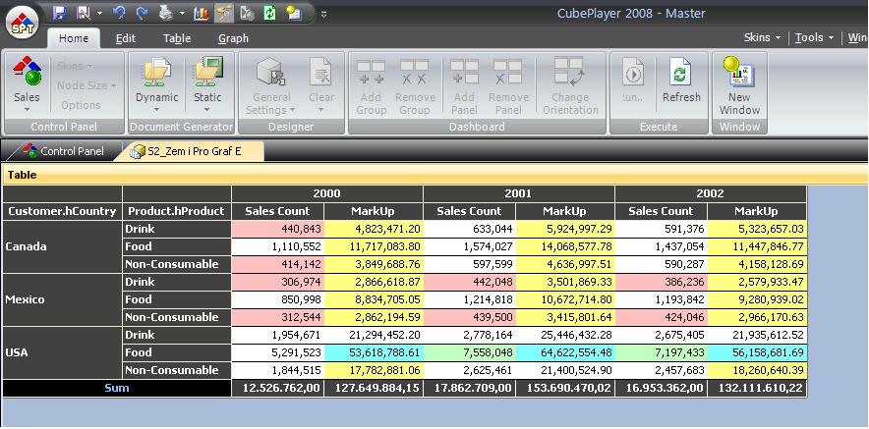The image size is (869, 429).
Task: Select the 2002 year header
Action: point(711,193)
